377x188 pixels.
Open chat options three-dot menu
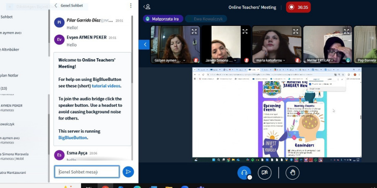(131, 6)
